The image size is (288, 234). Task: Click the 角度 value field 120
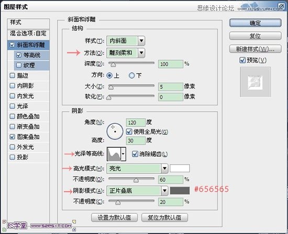pos(136,122)
